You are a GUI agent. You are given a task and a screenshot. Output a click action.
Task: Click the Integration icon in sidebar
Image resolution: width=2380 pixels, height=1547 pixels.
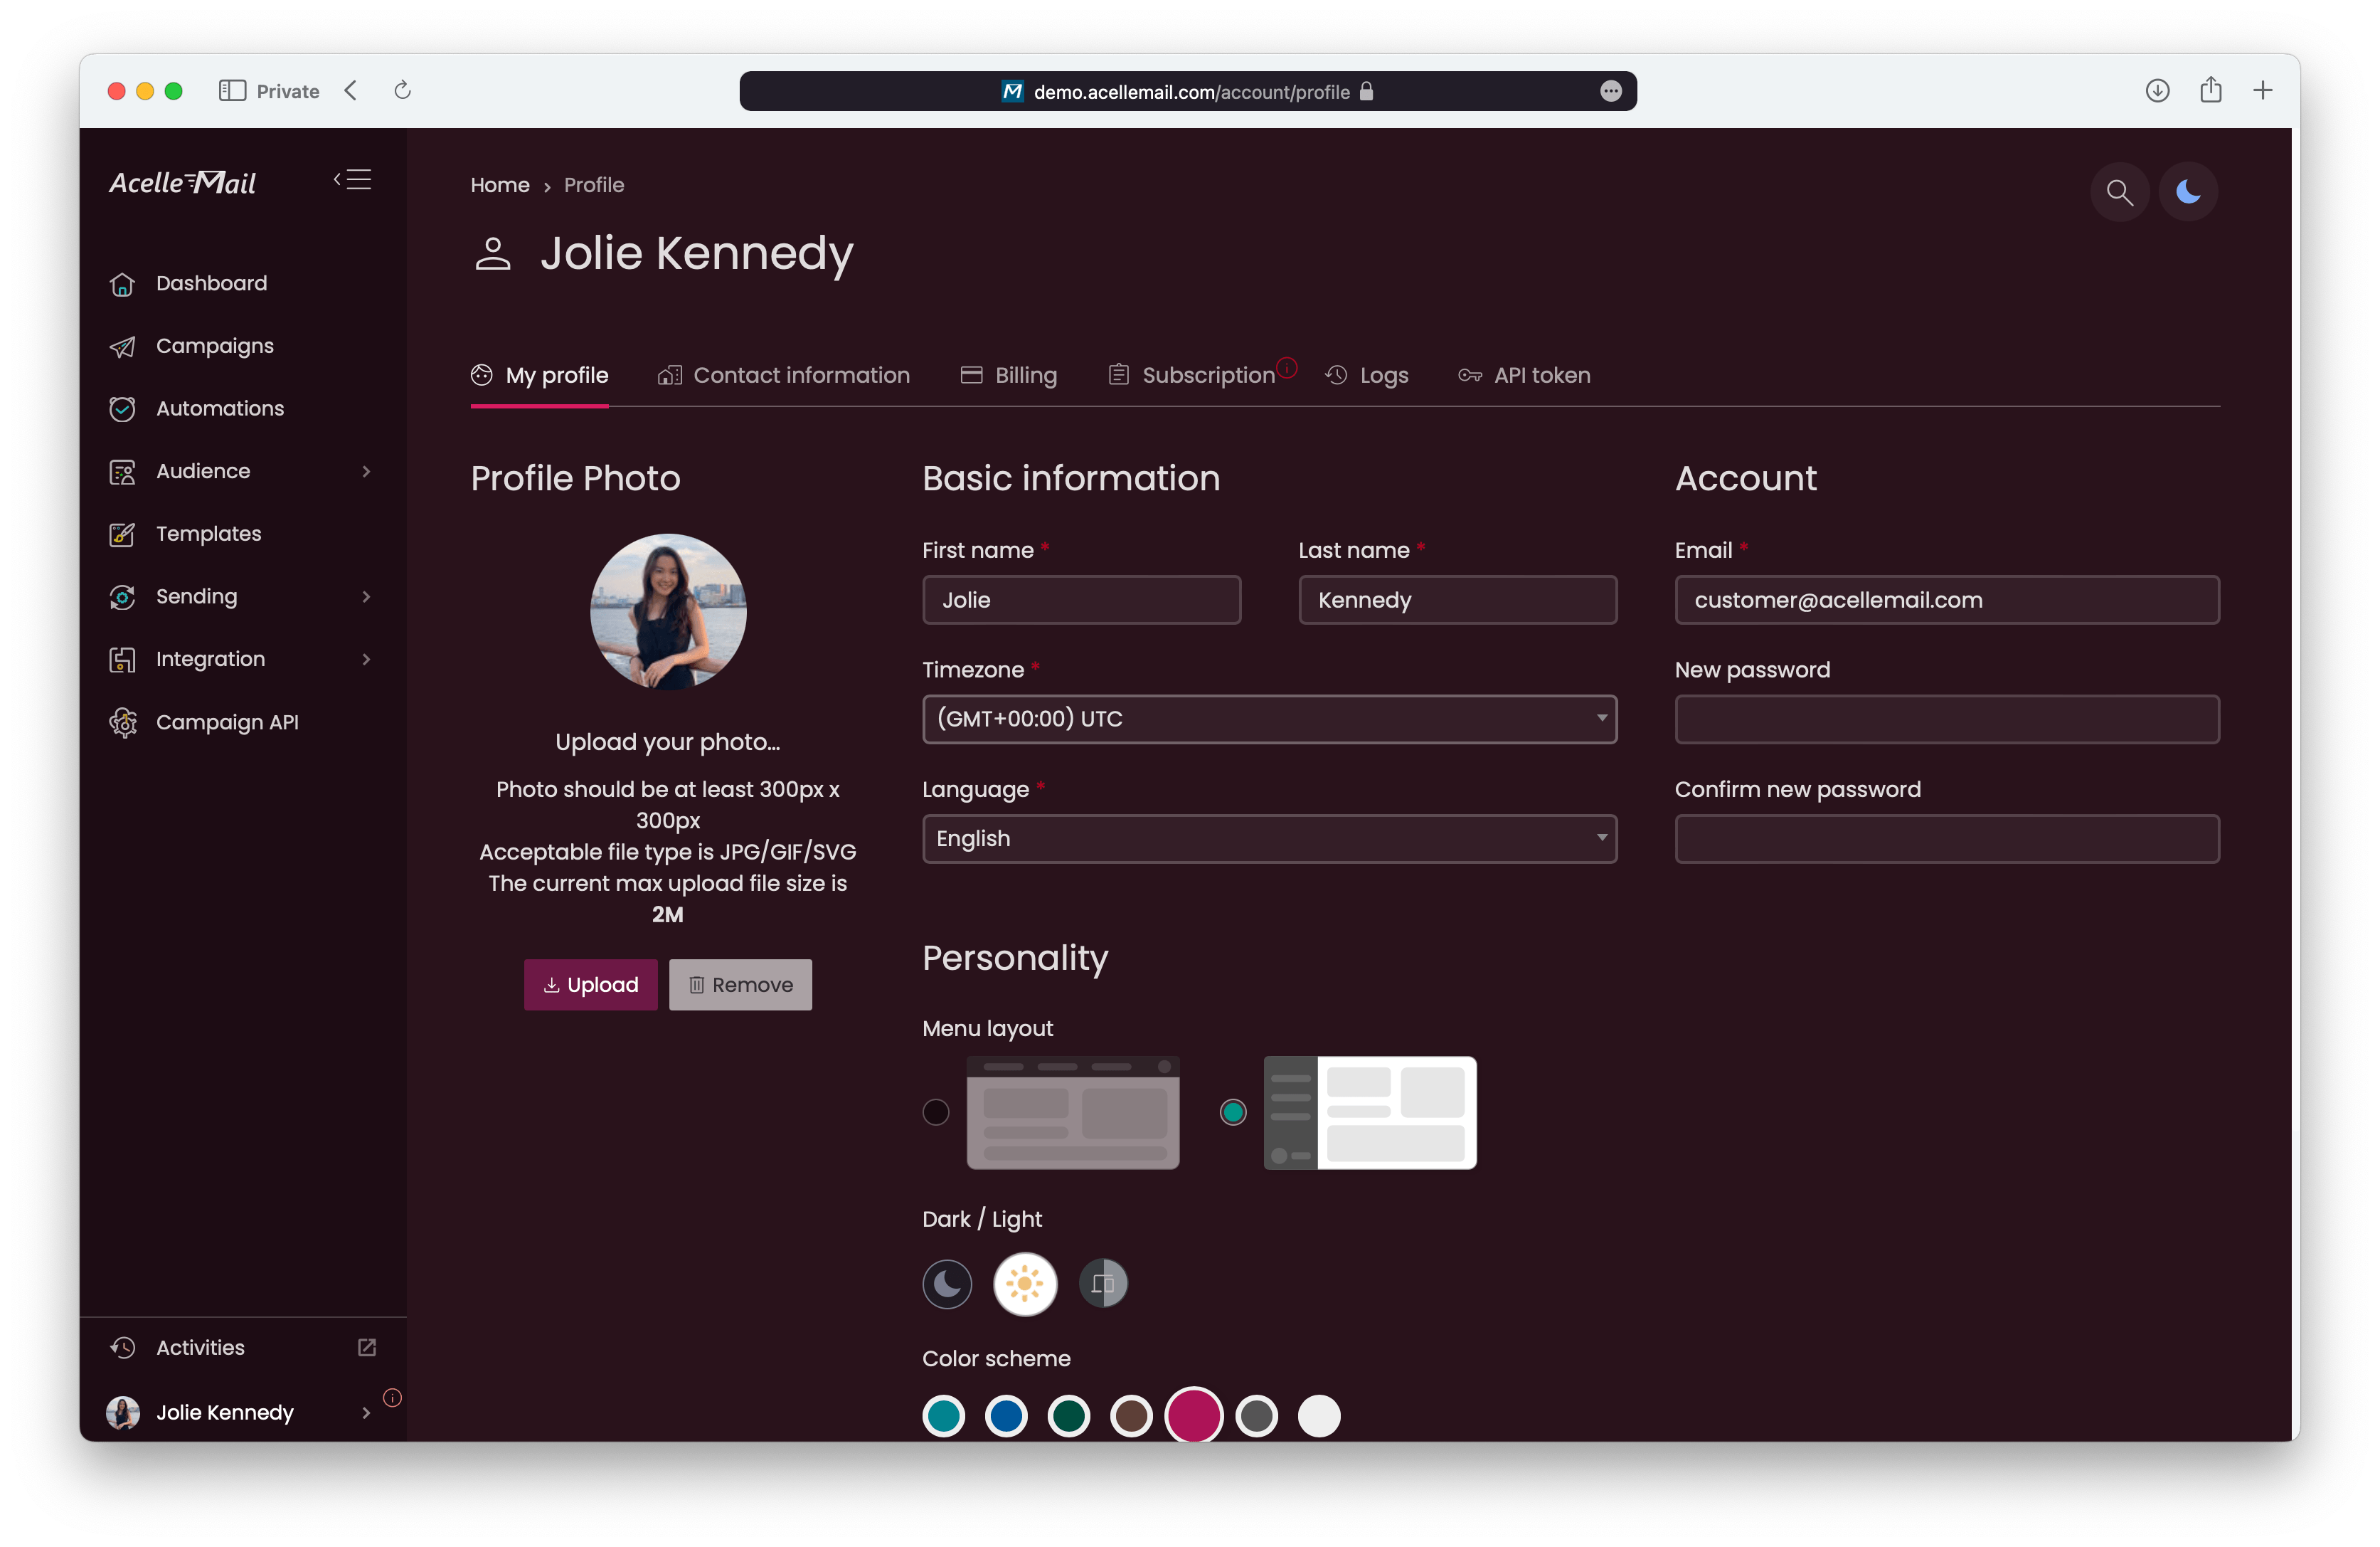pos(123,658)
